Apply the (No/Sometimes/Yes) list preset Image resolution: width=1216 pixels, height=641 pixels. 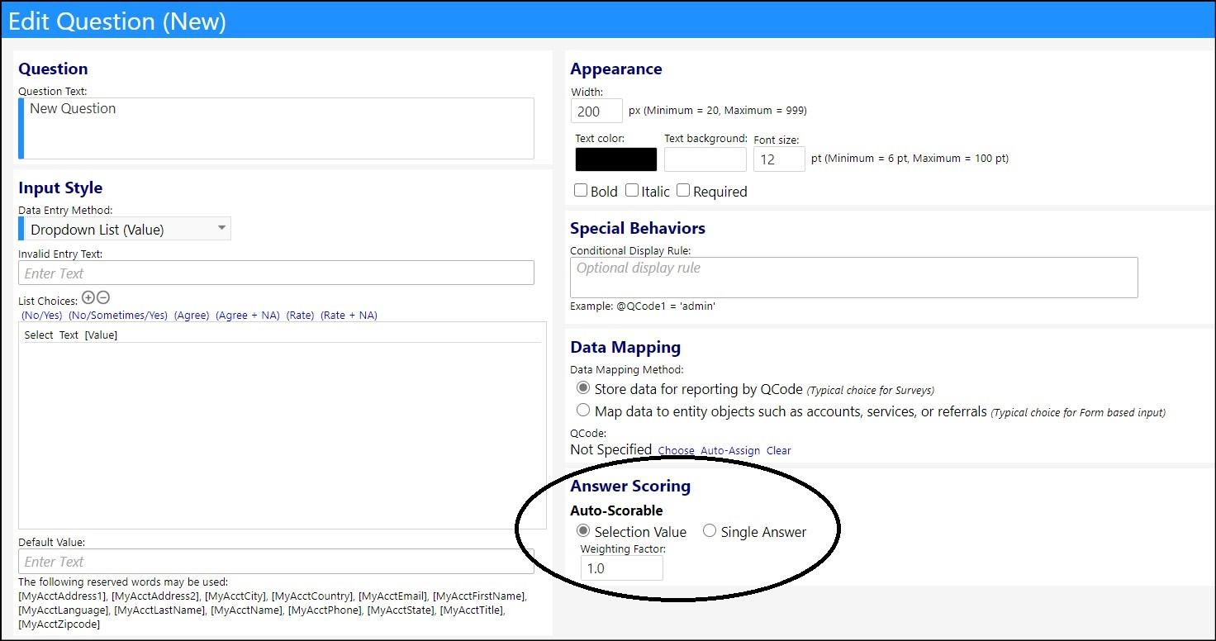click(x=118, y=315)
